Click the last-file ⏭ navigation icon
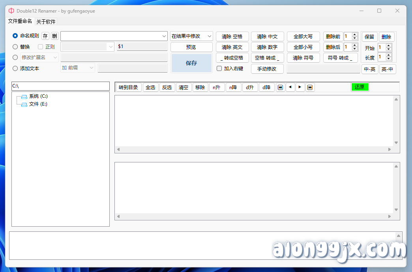The image size is (412, 272). (310, 87)
